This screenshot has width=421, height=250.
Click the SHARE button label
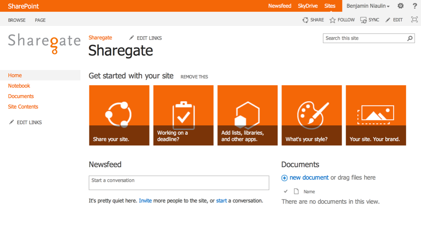click(x=317, y=20)
